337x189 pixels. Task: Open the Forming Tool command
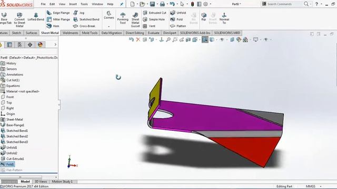click(123, 18)
